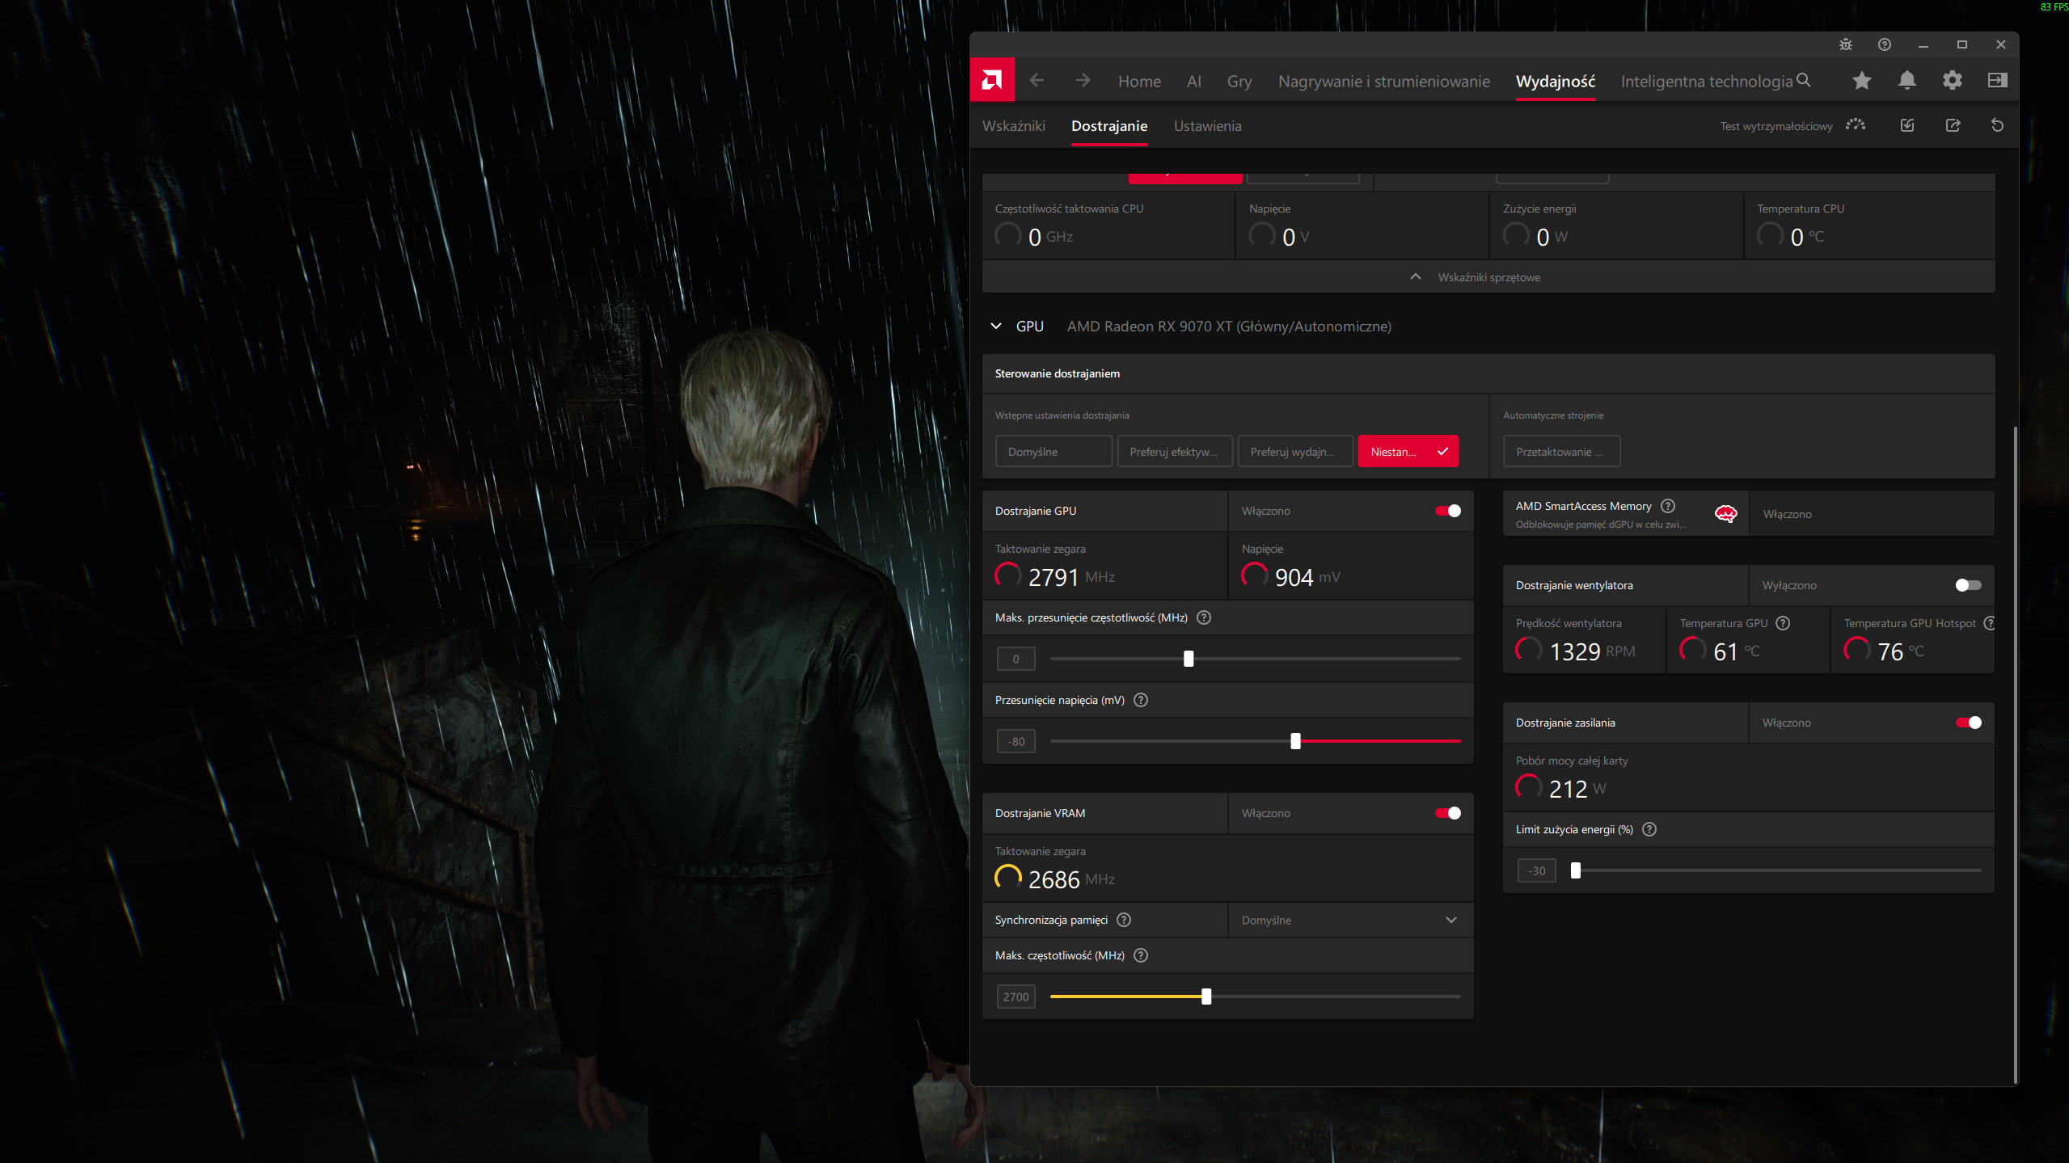Screen dimensions: 2069x1163
Task: Collapse Wskaźniki sprzętowe section
Action: tap(1488, 277)
